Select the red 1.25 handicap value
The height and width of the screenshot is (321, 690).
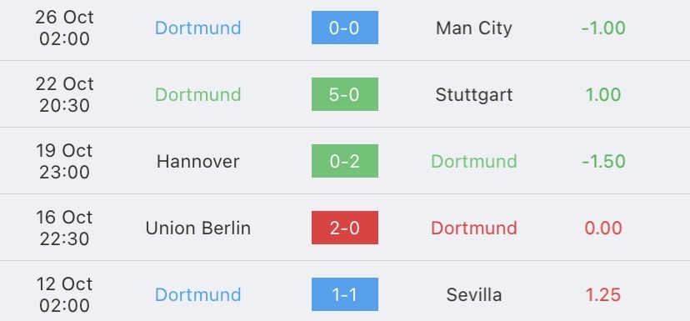click(603, 294)
